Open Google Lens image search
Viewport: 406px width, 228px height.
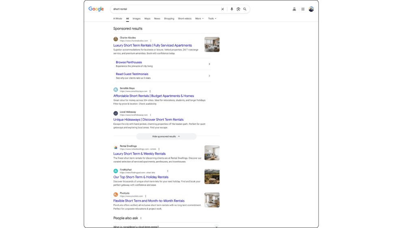(238, 9)
